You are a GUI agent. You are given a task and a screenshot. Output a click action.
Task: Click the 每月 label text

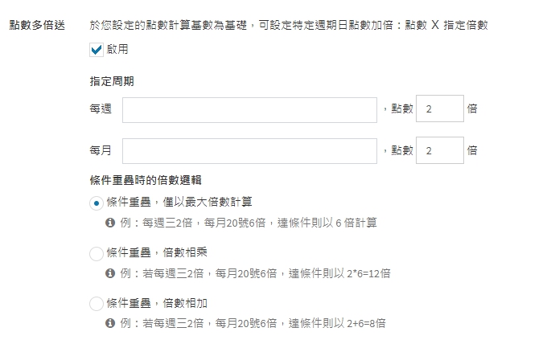click(x=101, y=150)
